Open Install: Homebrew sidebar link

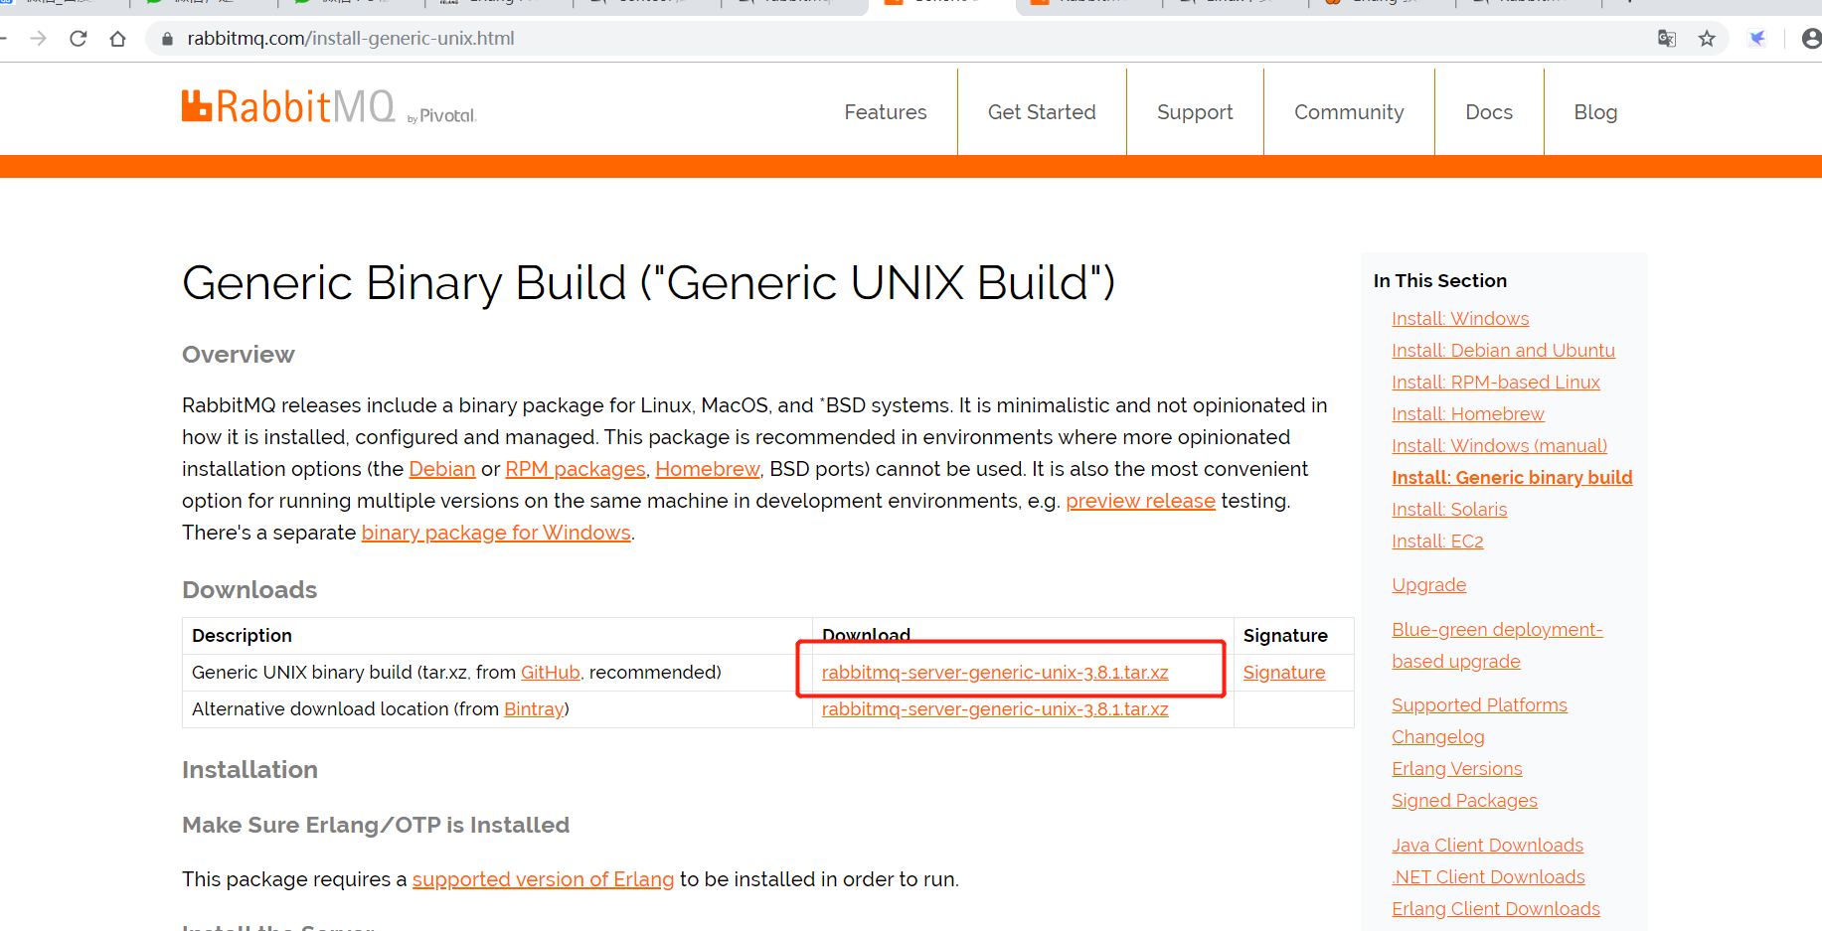[x=1468, y=414]
